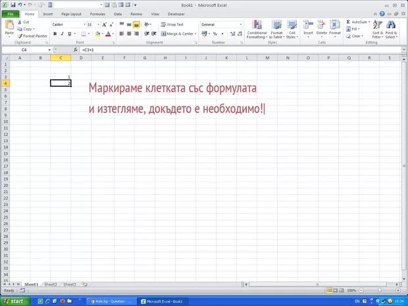Click the Name Box showing C4

(x=24, y=50)
